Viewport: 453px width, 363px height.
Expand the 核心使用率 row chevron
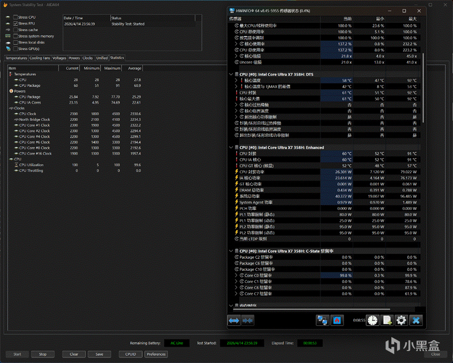click(x=236, y=44)
